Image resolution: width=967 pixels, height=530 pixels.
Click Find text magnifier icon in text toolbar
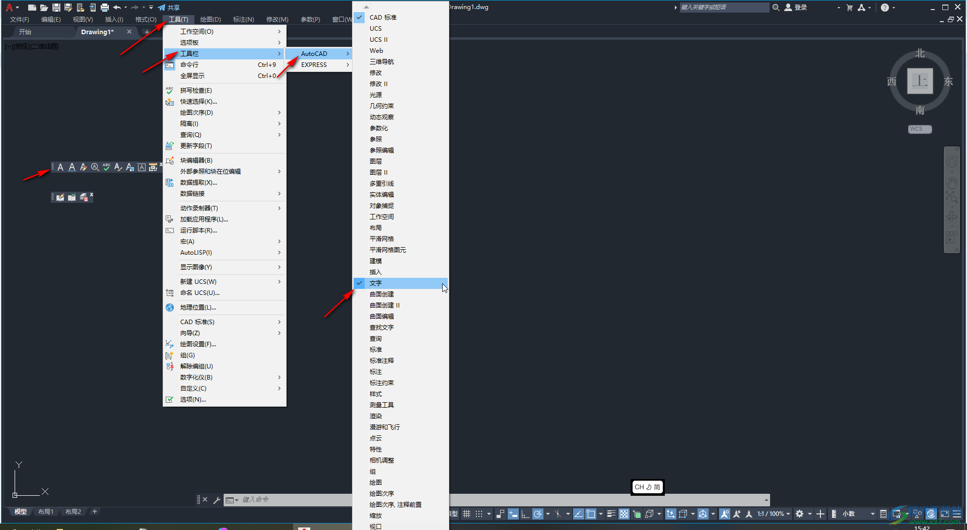(95, 167)
